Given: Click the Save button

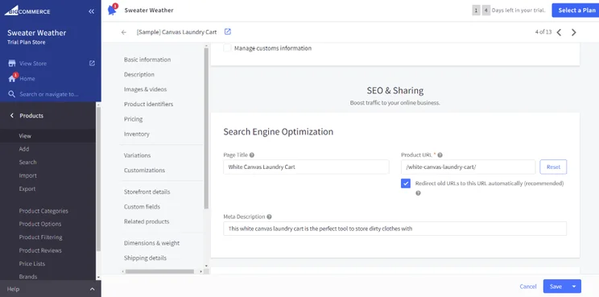Looking at the screenshot, I should [x=556, y=287].
